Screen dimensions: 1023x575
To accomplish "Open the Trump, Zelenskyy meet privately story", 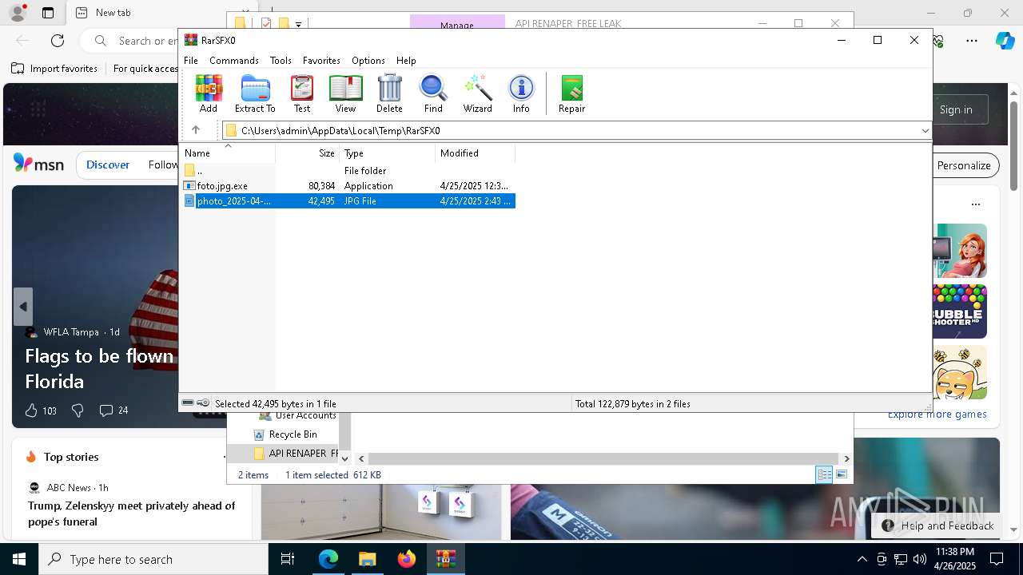I will coord(132,514).
